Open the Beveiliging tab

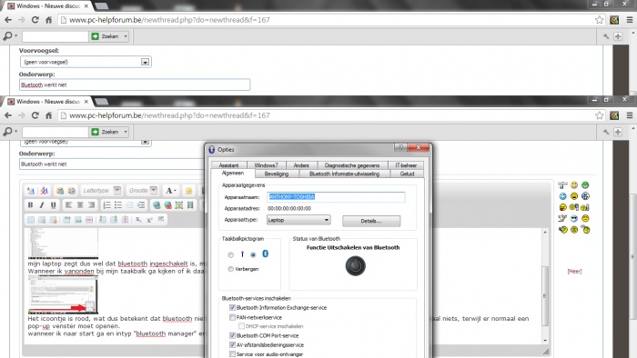point(277,174)
